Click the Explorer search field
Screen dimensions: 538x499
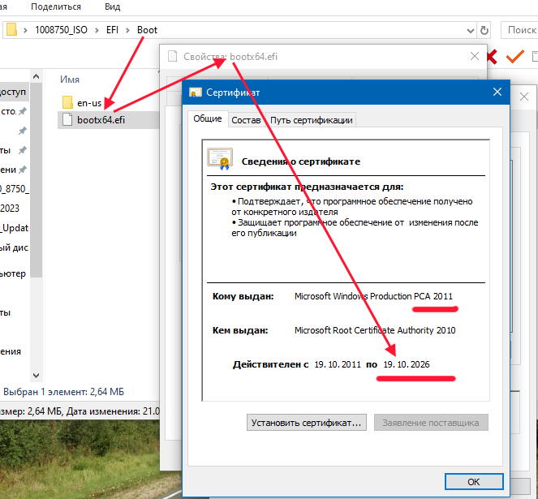click(519, 30)
